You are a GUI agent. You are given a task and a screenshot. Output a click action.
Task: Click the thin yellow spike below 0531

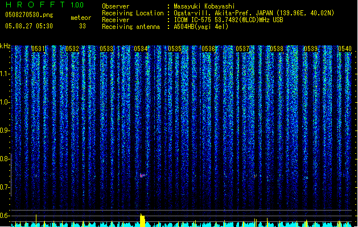[36, 220]
